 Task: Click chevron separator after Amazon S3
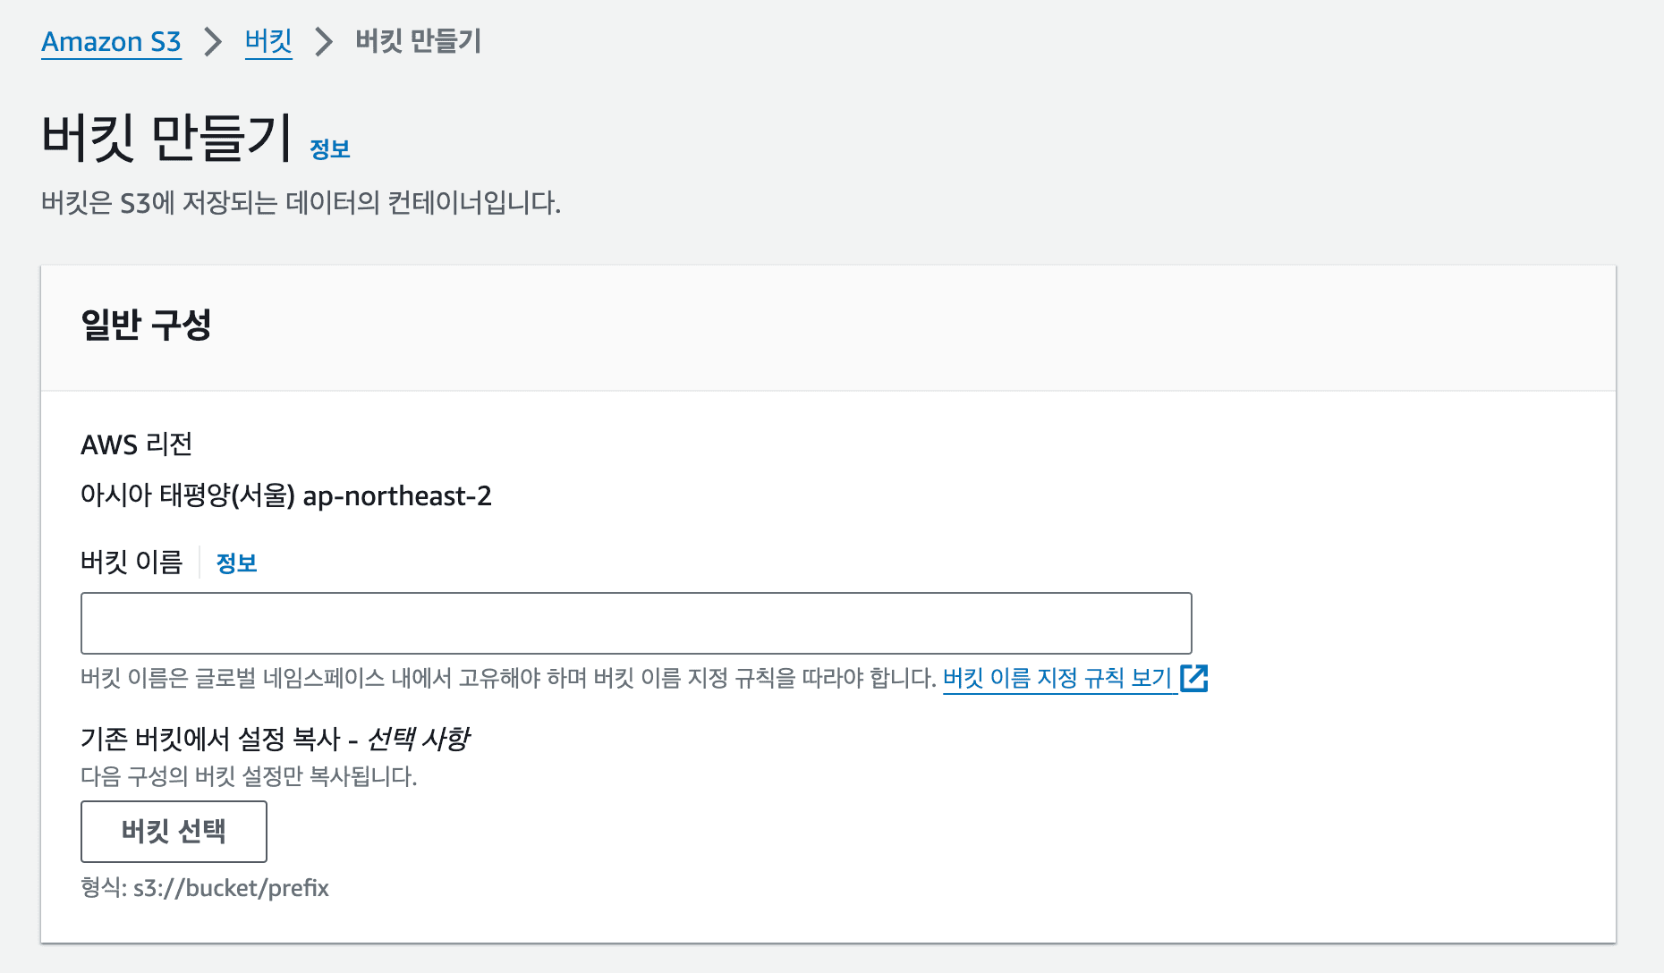tap(213, 42)
